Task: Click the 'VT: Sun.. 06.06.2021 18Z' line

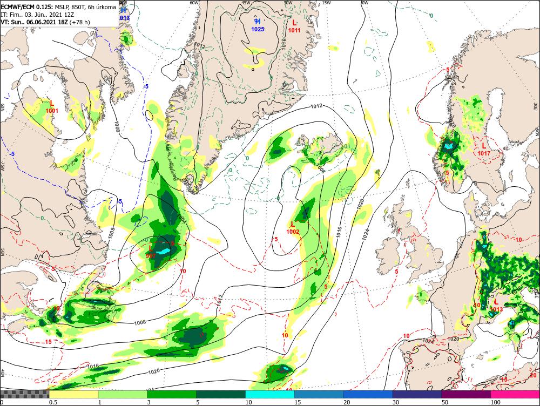Action: click(x=45, y=22)
